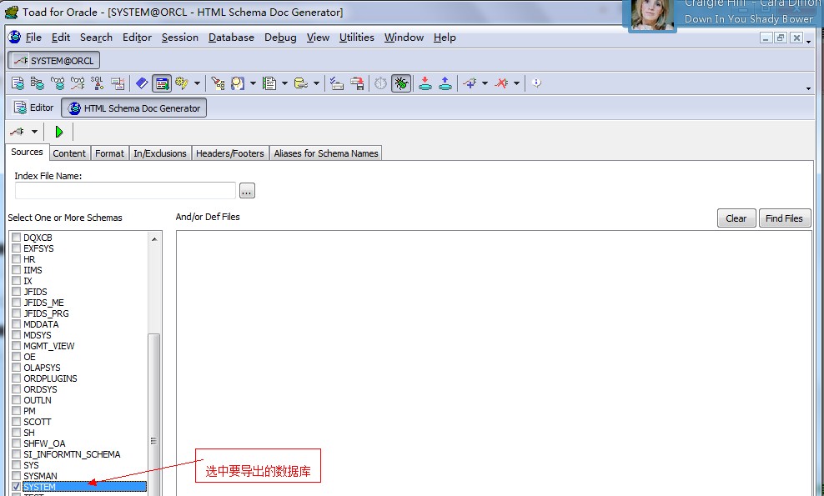This screenshot has height=496, width=824.
Task: Click the index file browse button
Action: (247, 191)
